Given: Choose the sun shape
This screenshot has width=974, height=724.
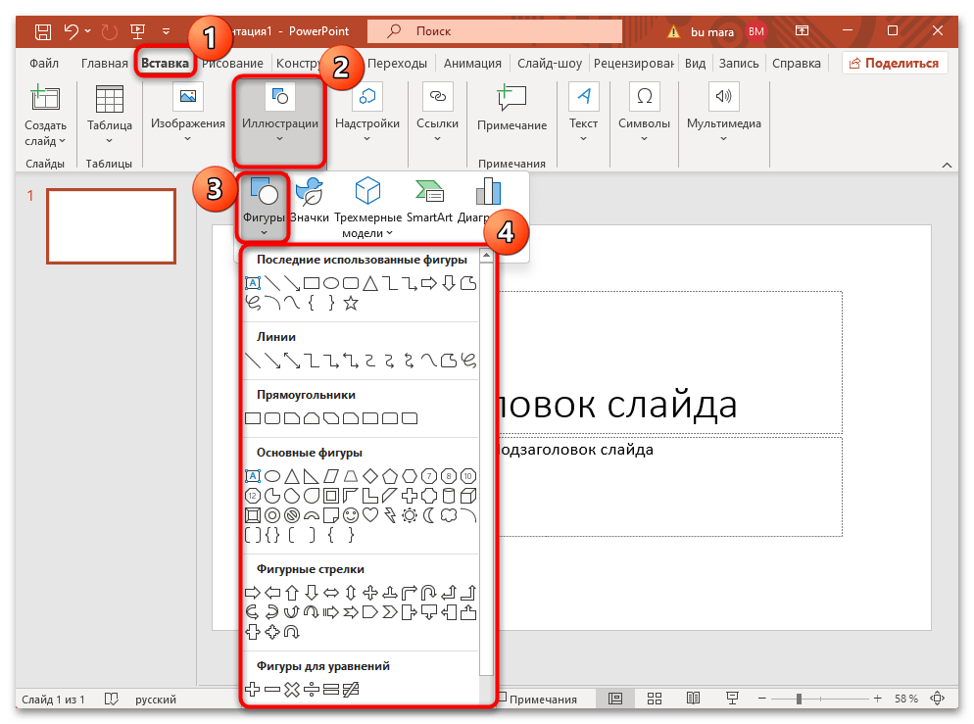Looking at the screenshot, I should pos(410,514).
